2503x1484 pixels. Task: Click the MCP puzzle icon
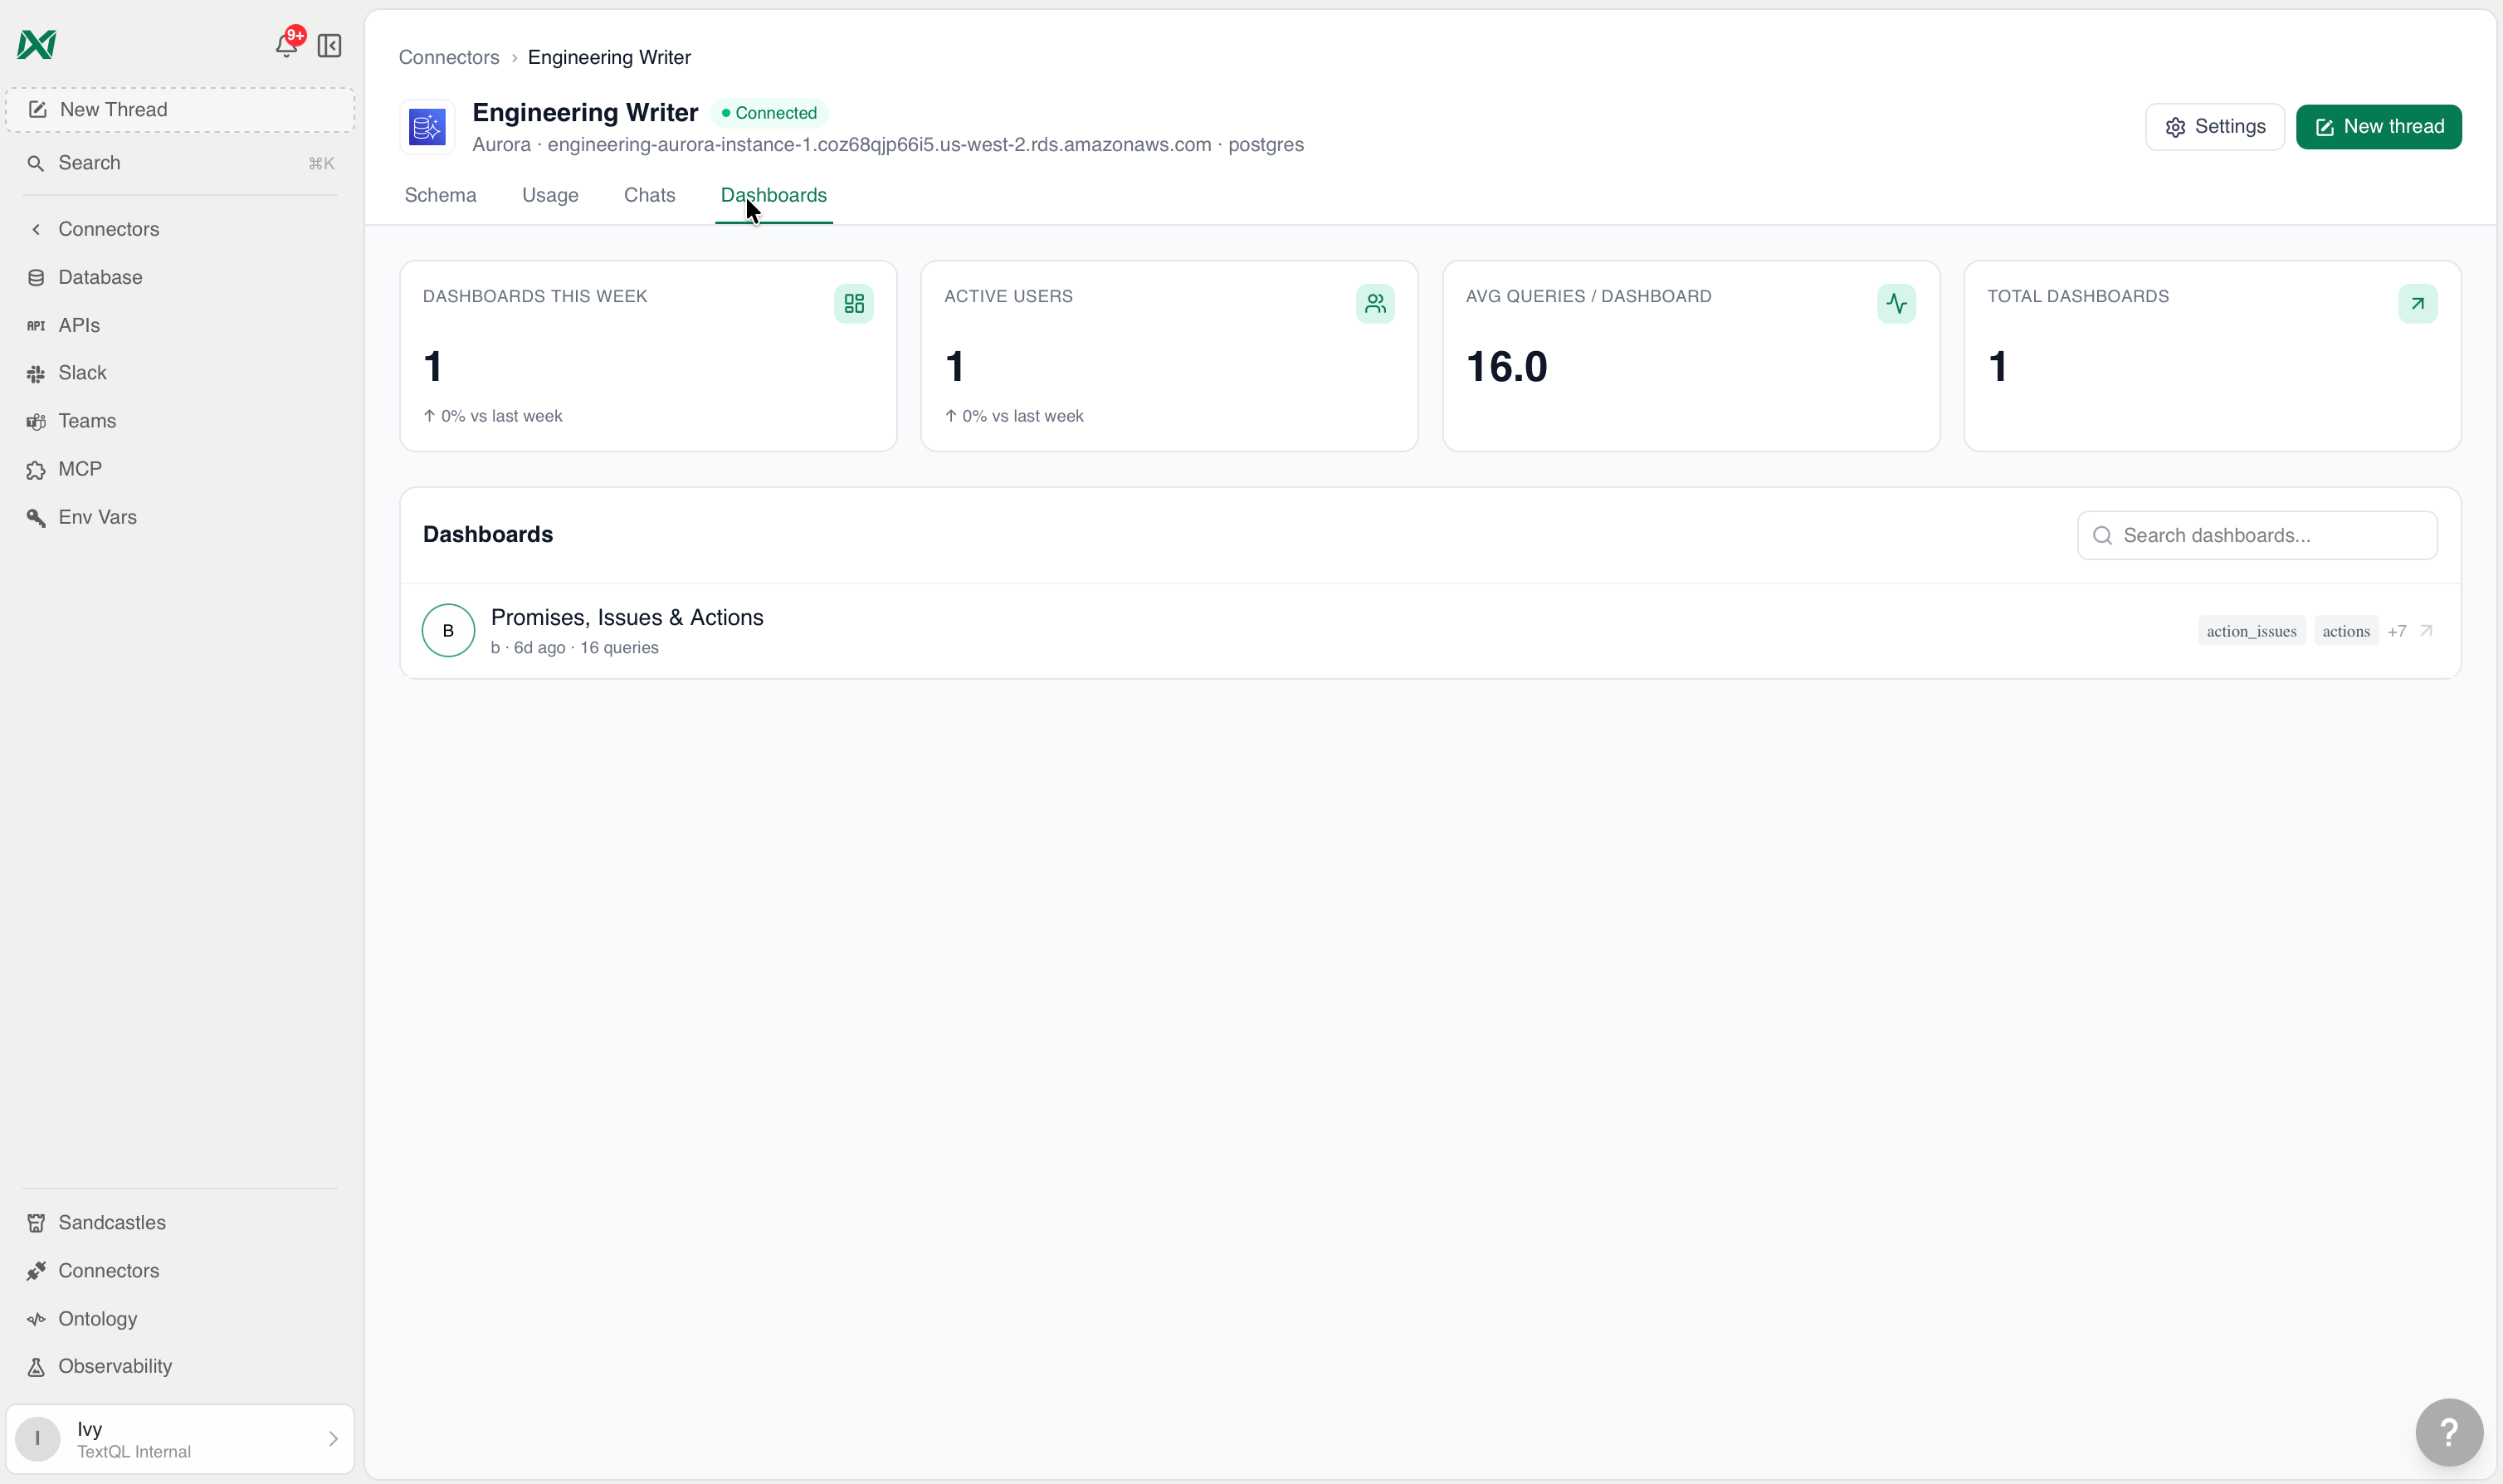(36, 470)
